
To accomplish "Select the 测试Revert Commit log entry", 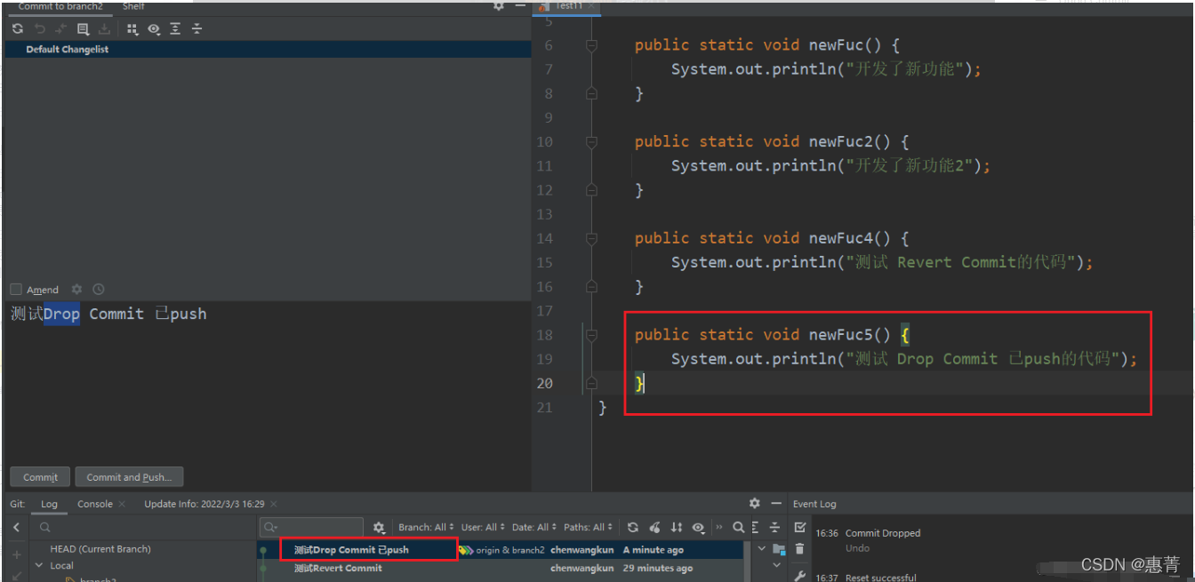I will coord(338,568).
